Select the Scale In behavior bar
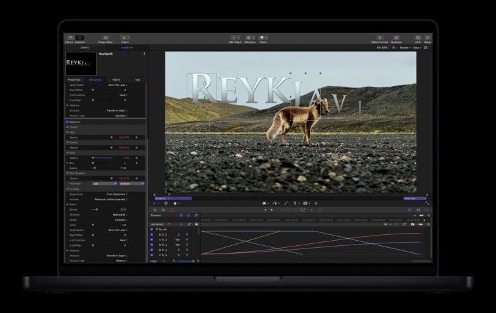 click(173, 199)
